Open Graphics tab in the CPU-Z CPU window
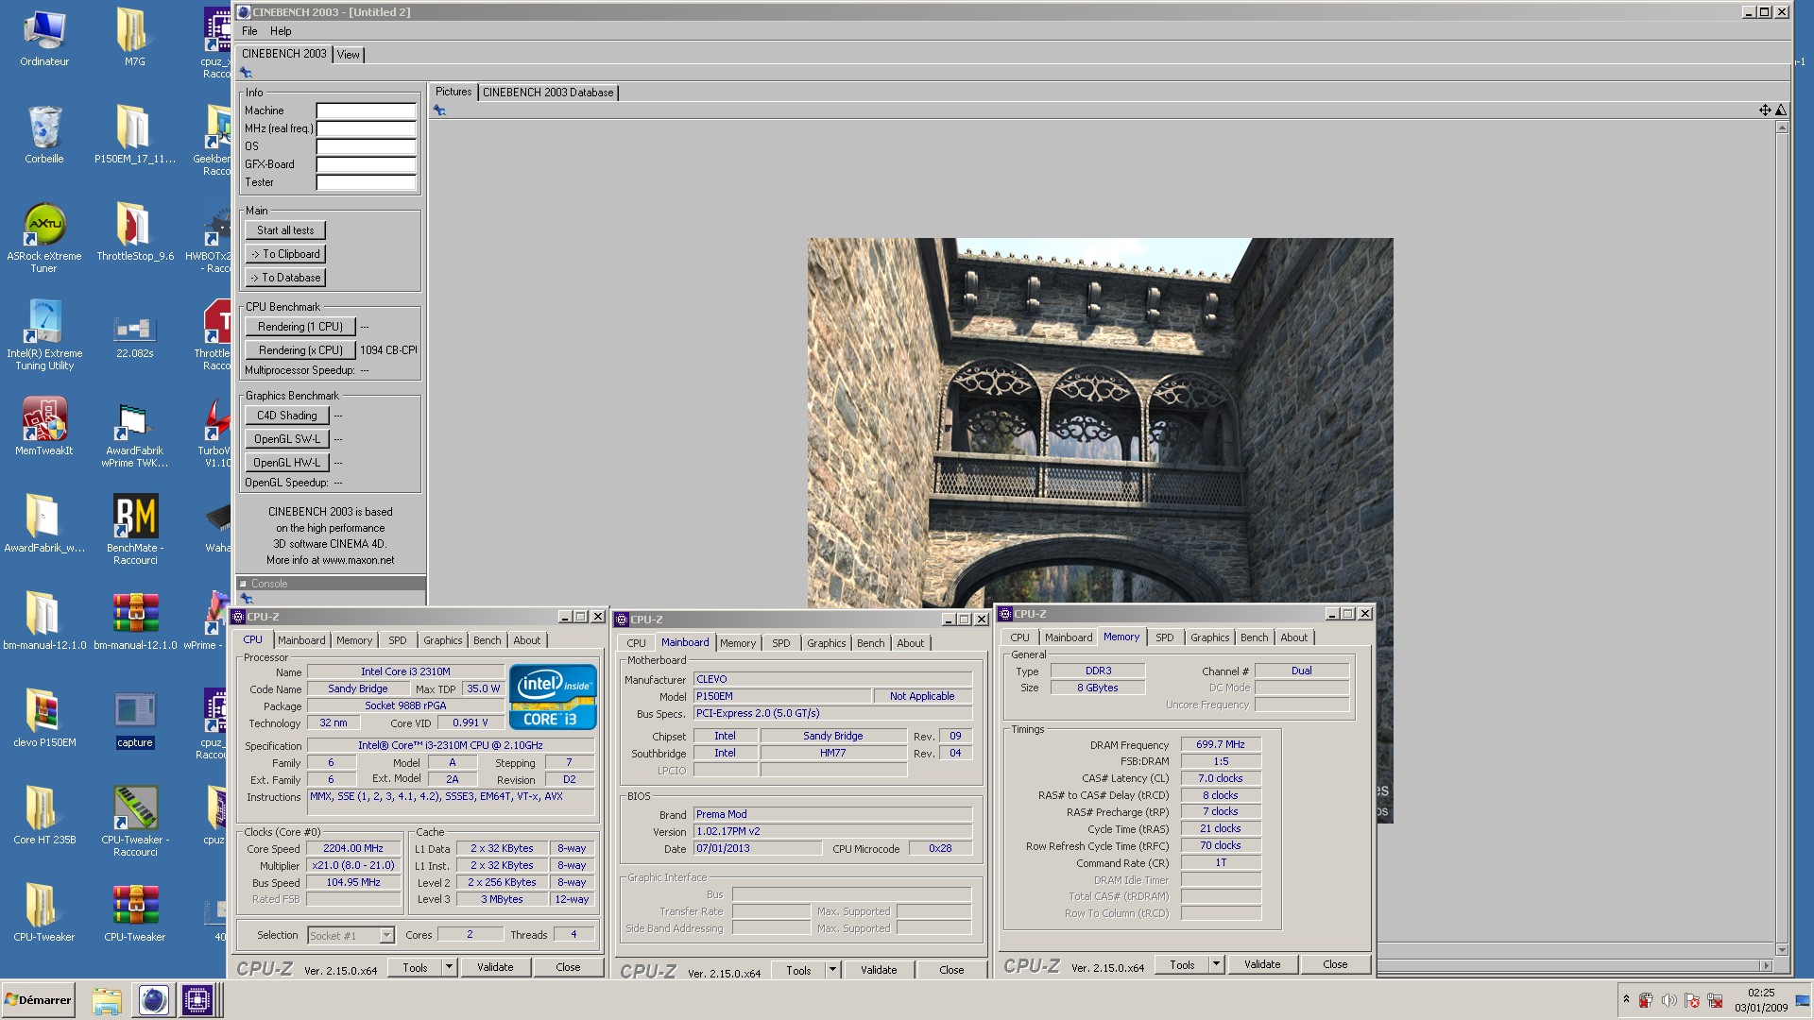Image resolution: width=1814 pixels, height=1020 pixels. [x=442, y=640]
